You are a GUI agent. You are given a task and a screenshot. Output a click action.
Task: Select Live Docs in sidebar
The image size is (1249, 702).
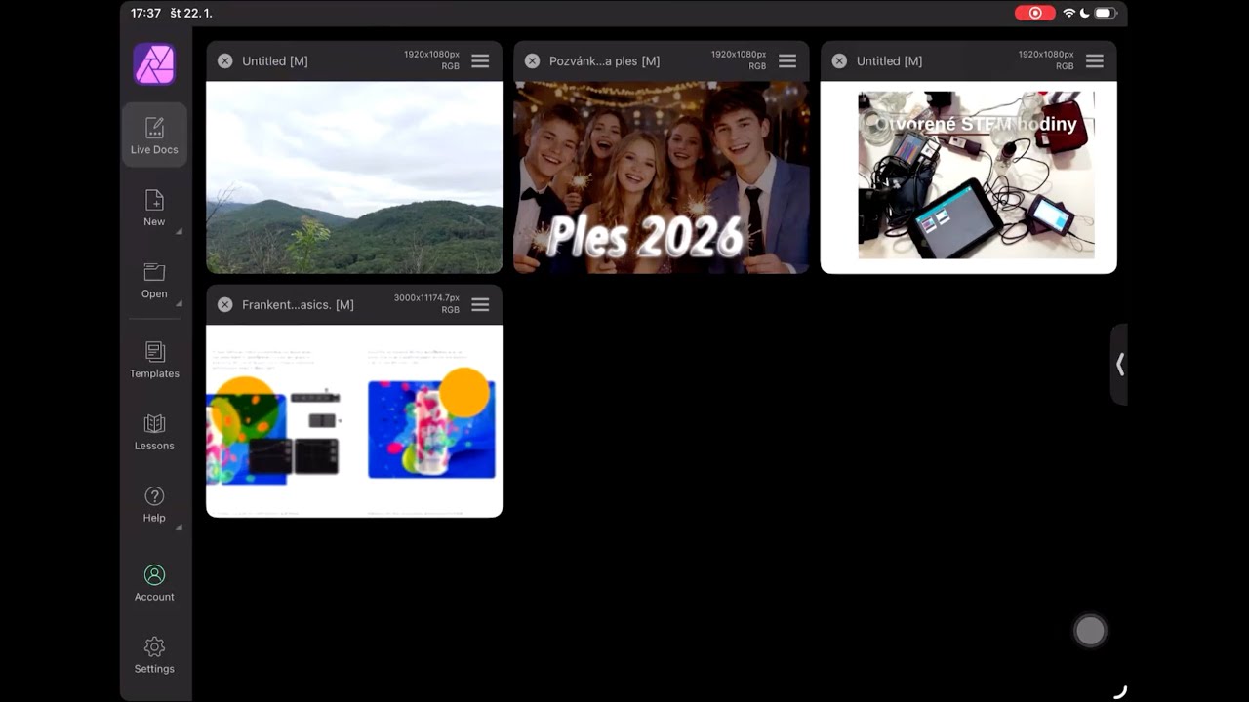[x=154, y=136]
